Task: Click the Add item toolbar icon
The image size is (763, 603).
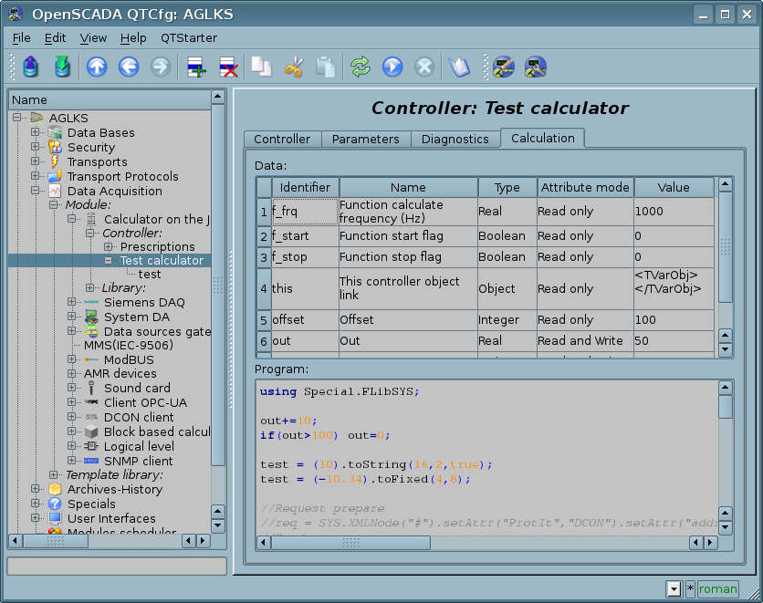Action: pos(196,67)
